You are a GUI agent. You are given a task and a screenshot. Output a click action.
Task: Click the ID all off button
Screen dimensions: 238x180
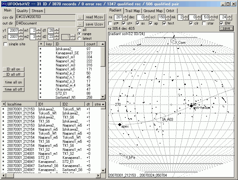(x=13, y=74)
